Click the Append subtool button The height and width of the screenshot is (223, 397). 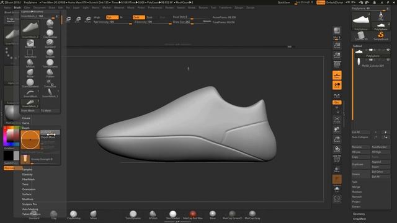(x=380, y=162)
